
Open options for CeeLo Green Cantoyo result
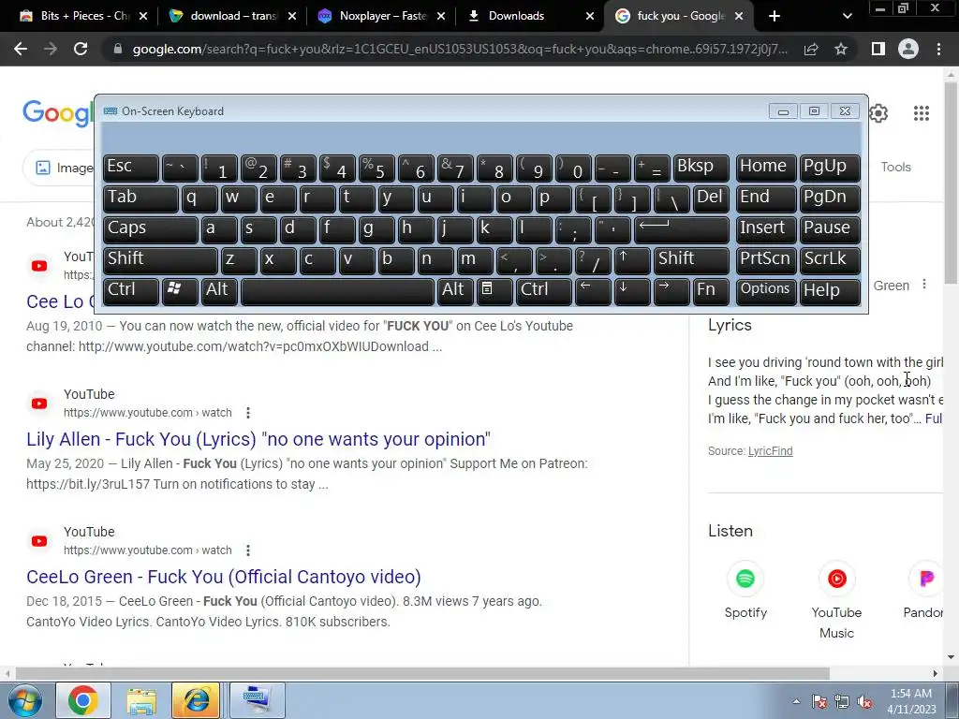coord(247,550)
